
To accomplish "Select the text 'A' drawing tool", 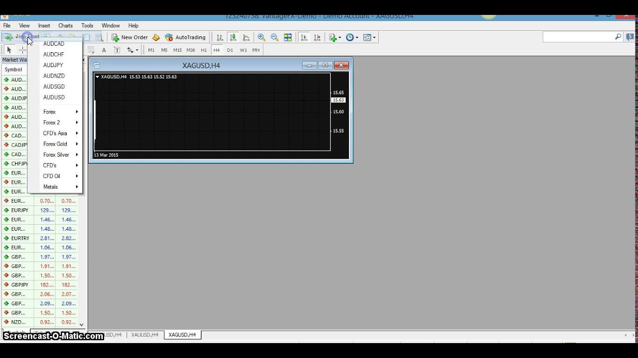I will pyautogui.click(x=104, y=50).
